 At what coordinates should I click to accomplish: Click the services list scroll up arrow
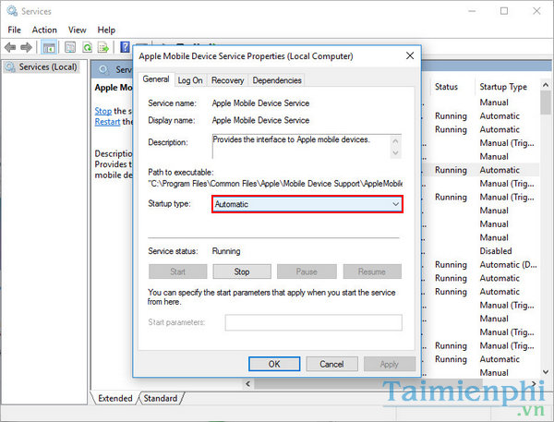coord(546,85)
